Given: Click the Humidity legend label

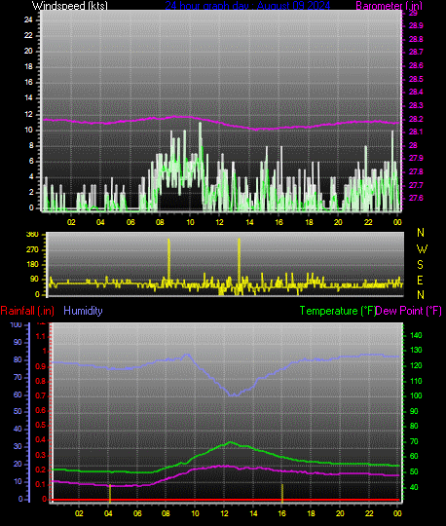Looking at the screenshot, I should point(83,311).
